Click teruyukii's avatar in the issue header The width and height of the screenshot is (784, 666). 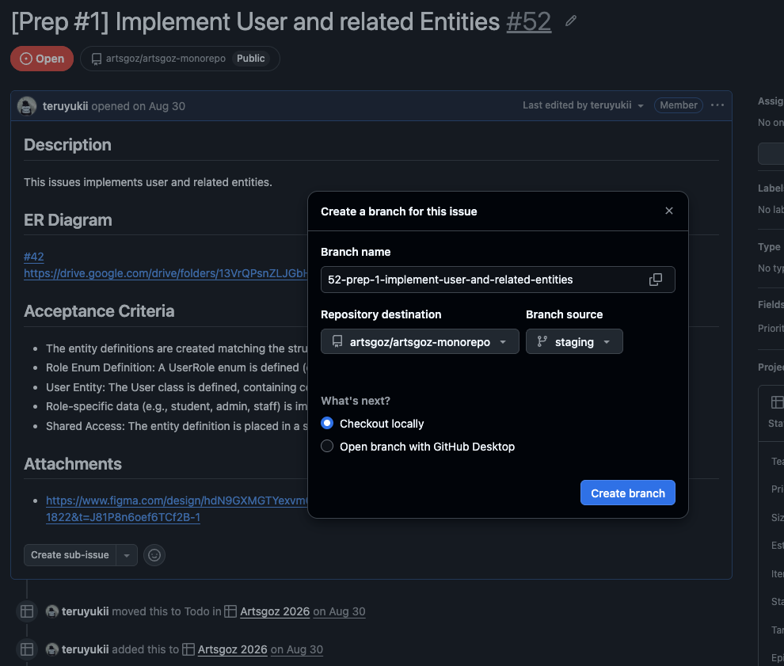[27, 106]
